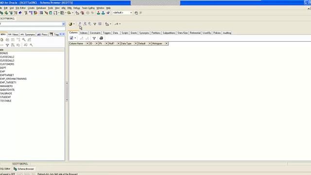Switch to the Auditing tab
Viewport: 311px width, 175px height.
227,33
